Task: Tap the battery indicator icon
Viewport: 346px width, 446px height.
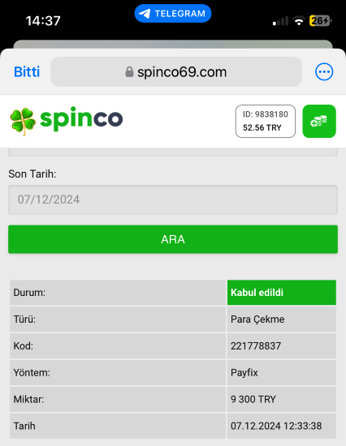Action: [320, 21]
